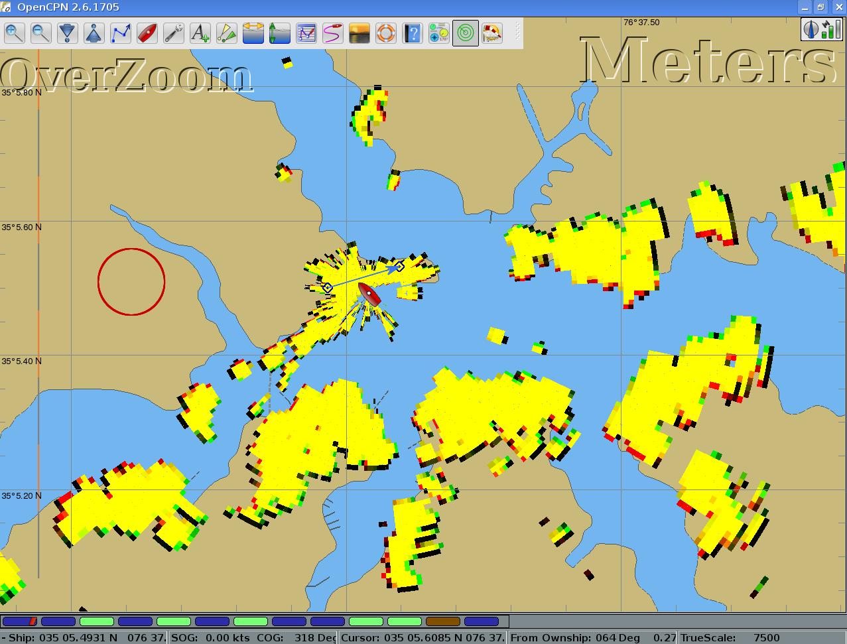Shift to larger scale chart (down arrow)
847x644 pixels.
pos(68,32)
